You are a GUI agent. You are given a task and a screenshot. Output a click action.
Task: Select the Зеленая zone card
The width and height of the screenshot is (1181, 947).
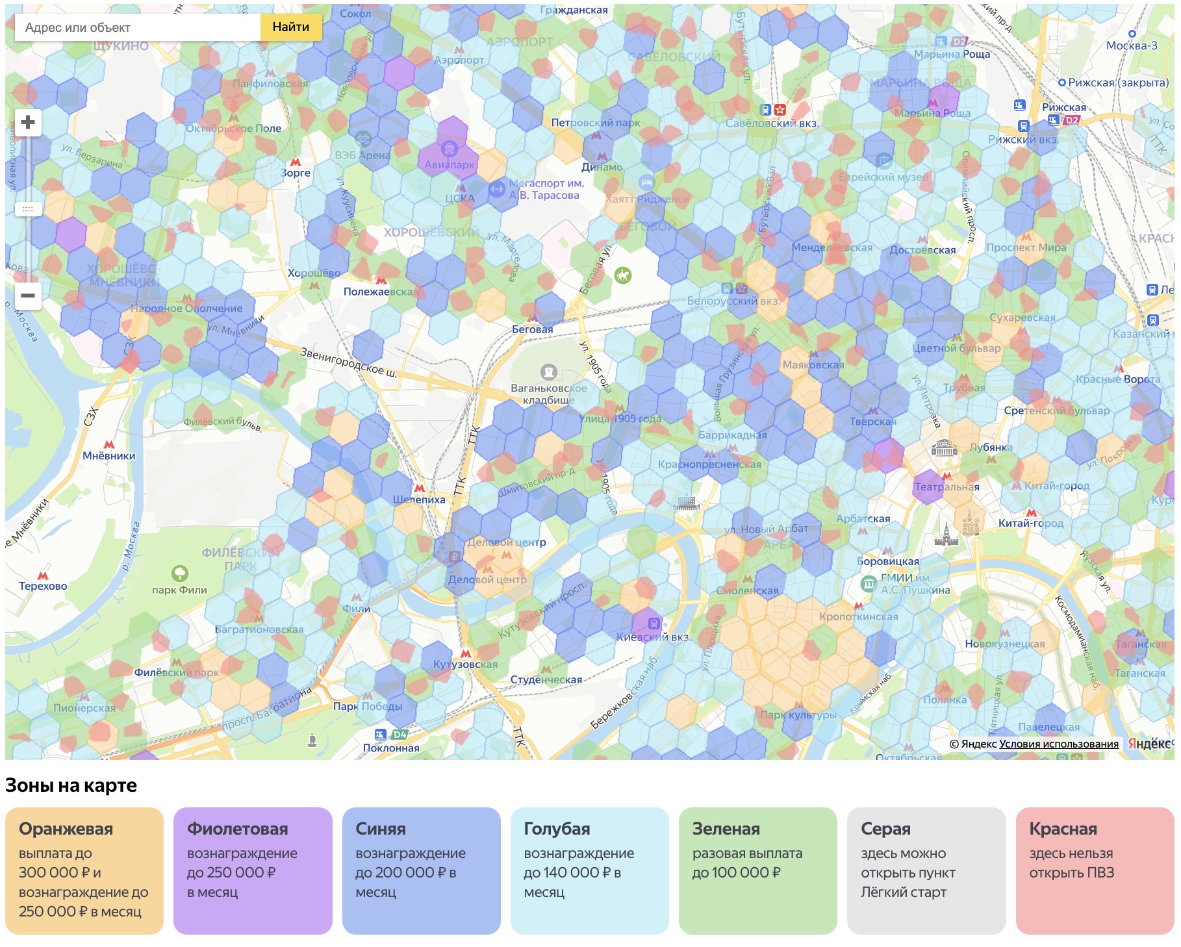(757, 870)
